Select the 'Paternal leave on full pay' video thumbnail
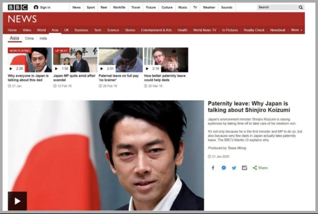318x214 pixels. [120, 60]
